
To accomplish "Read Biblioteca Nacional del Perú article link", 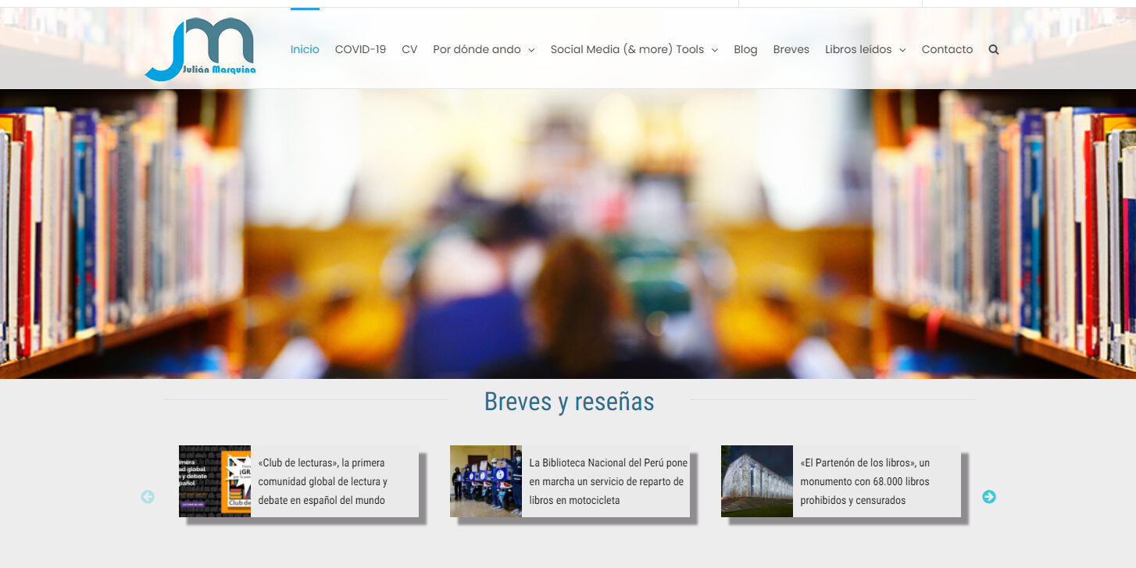I will coord(608,481).
